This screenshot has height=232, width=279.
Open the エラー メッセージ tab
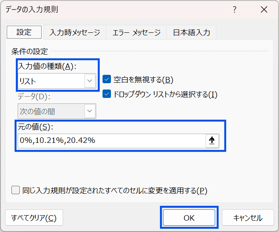136,32
